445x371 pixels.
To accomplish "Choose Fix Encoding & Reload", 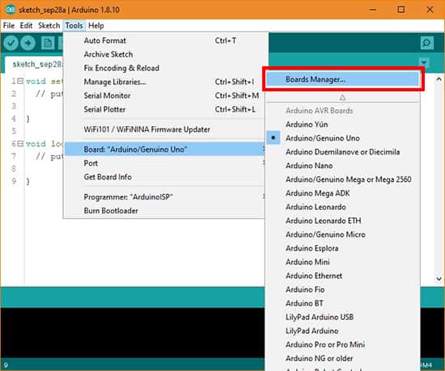I will 164,68.
